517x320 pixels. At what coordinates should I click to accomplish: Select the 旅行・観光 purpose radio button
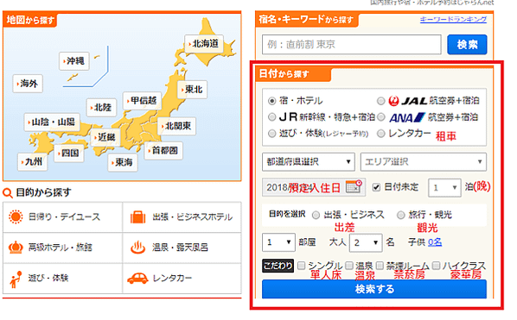click(x=400, y=215)
